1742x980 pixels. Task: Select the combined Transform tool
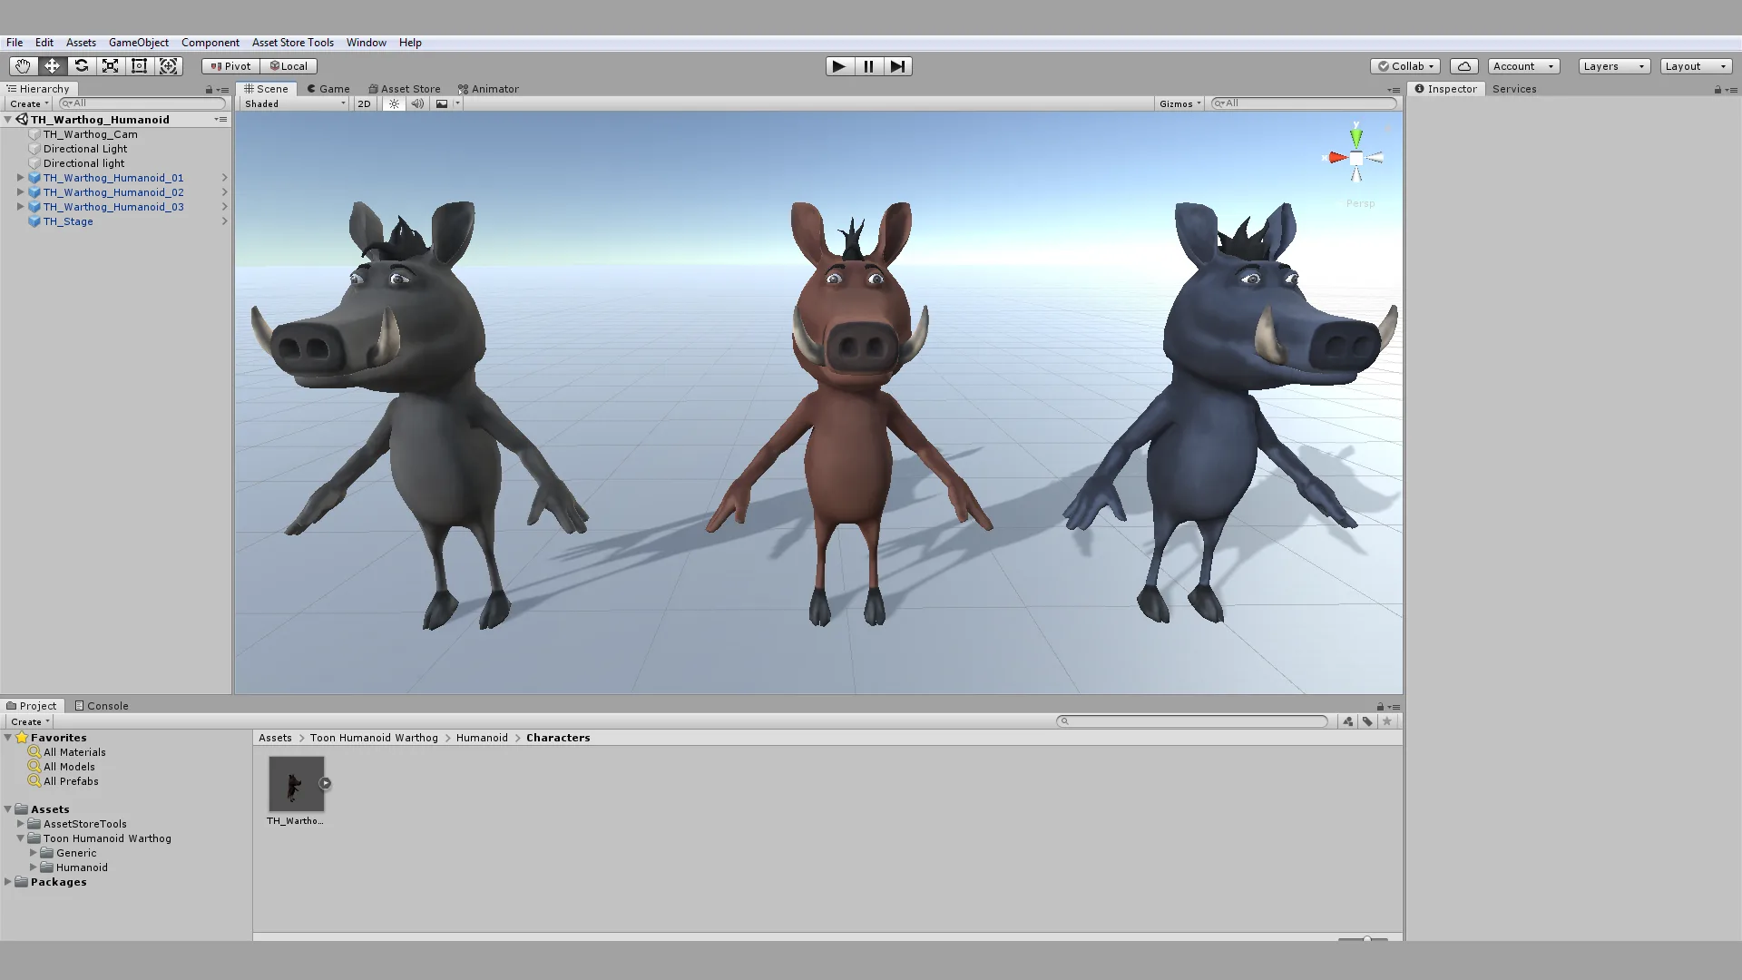pos(168,66)
